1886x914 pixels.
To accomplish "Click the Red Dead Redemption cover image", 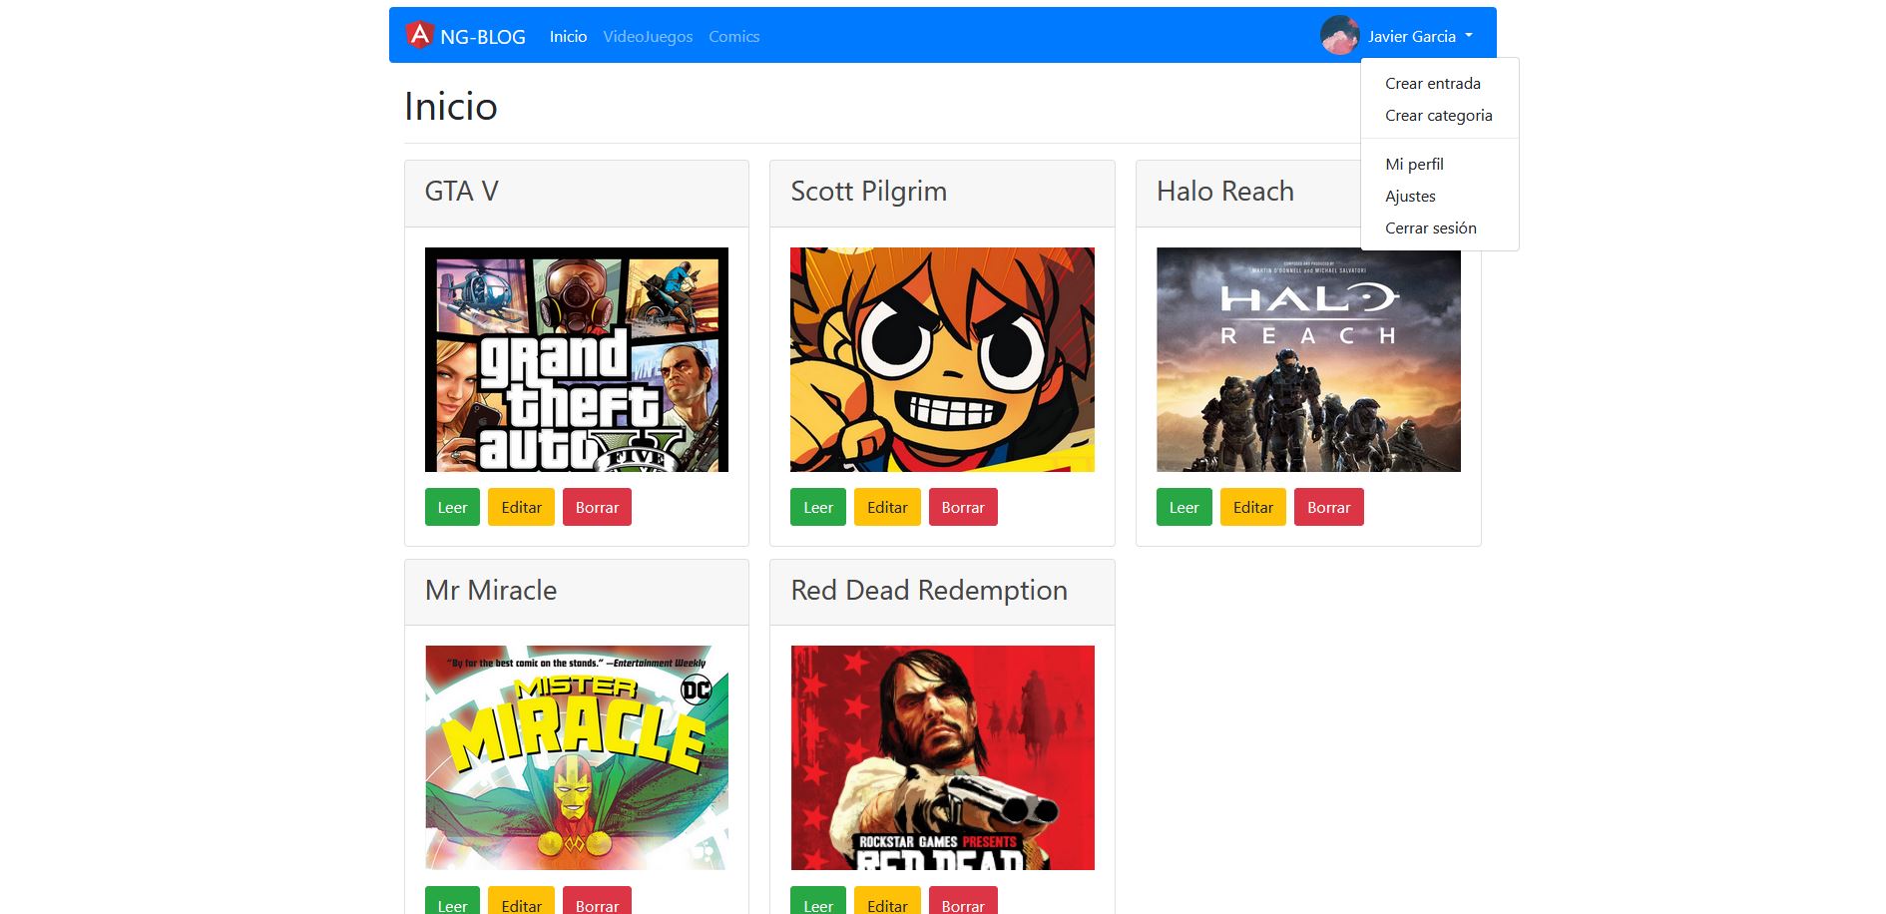I will [942, 757].
